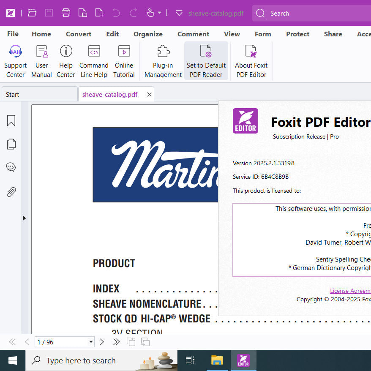371x371 pixels.
Task: Switch to the Share ribbon tab
Action: point(333,34)
